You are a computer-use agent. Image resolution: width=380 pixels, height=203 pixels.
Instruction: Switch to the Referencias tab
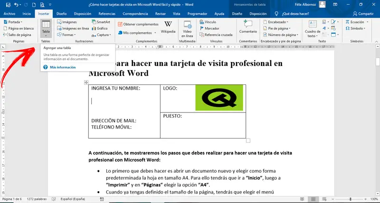(x=107, y=14)
